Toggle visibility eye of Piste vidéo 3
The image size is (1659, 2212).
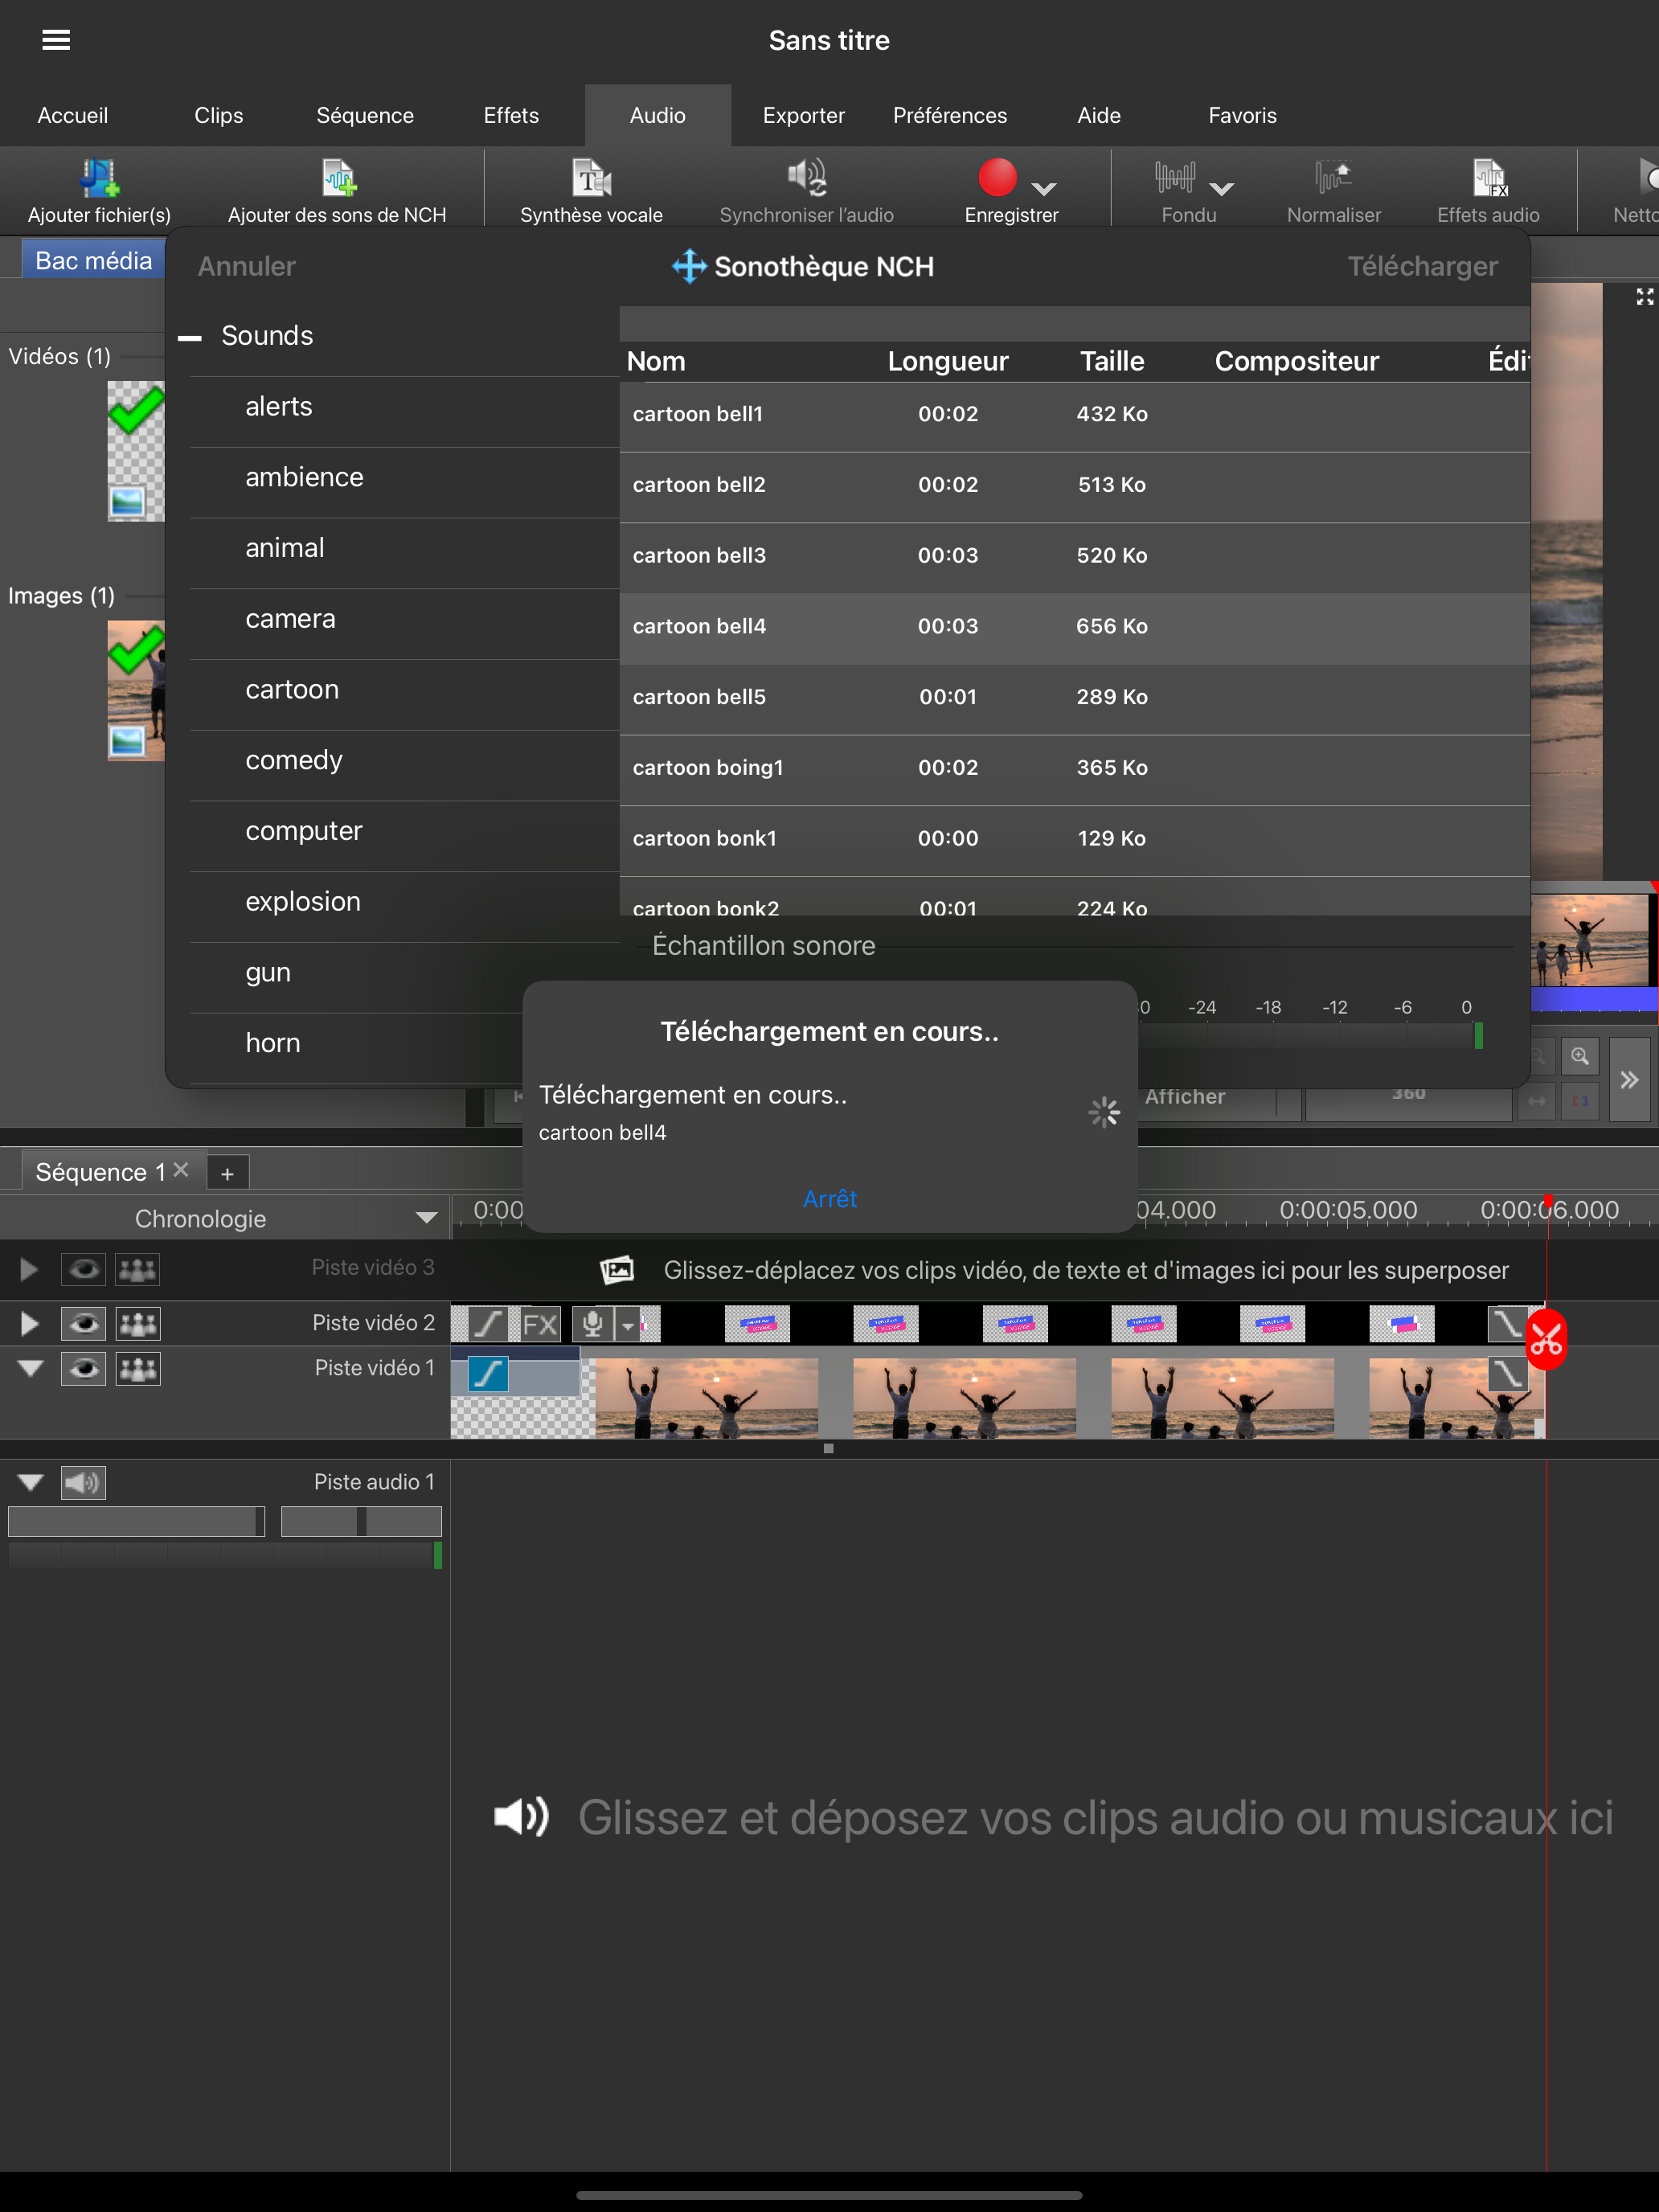[84, 1270]
